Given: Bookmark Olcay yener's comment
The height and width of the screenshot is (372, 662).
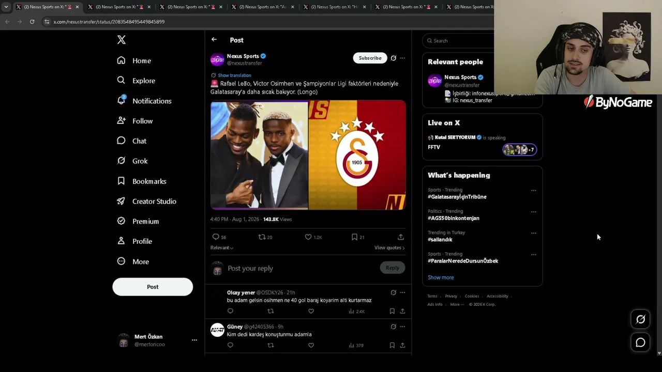Looking at the screenshot, I should click(392, 311).
